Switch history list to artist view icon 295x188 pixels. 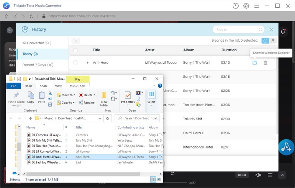(x=273, y=41)
